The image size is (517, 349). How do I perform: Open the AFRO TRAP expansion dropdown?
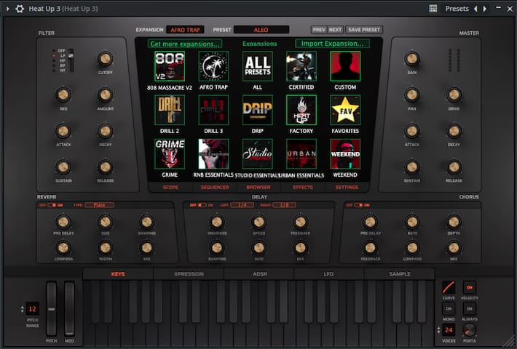[x=185, y=30]
